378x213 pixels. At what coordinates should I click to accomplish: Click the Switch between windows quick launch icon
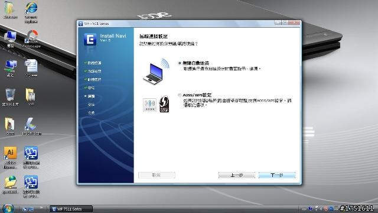coord(31,209)
